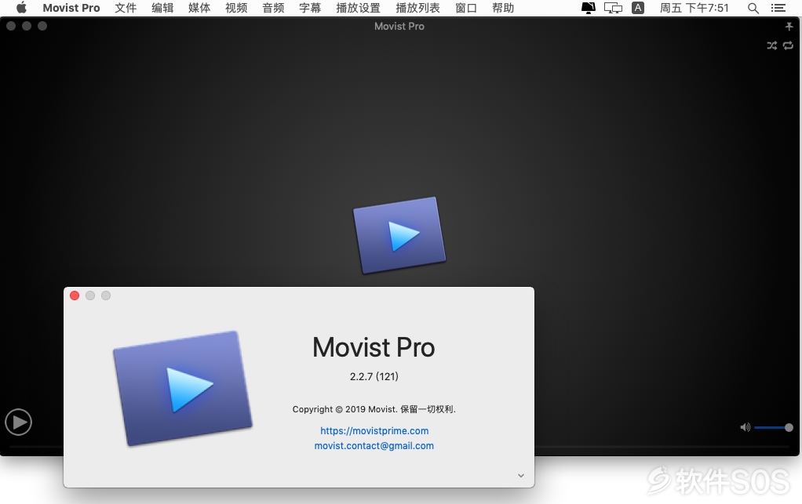The image size is (802, 504).
Task: Open the 媒体 menu
Action: pyautogui.click(x=199, y=8)
